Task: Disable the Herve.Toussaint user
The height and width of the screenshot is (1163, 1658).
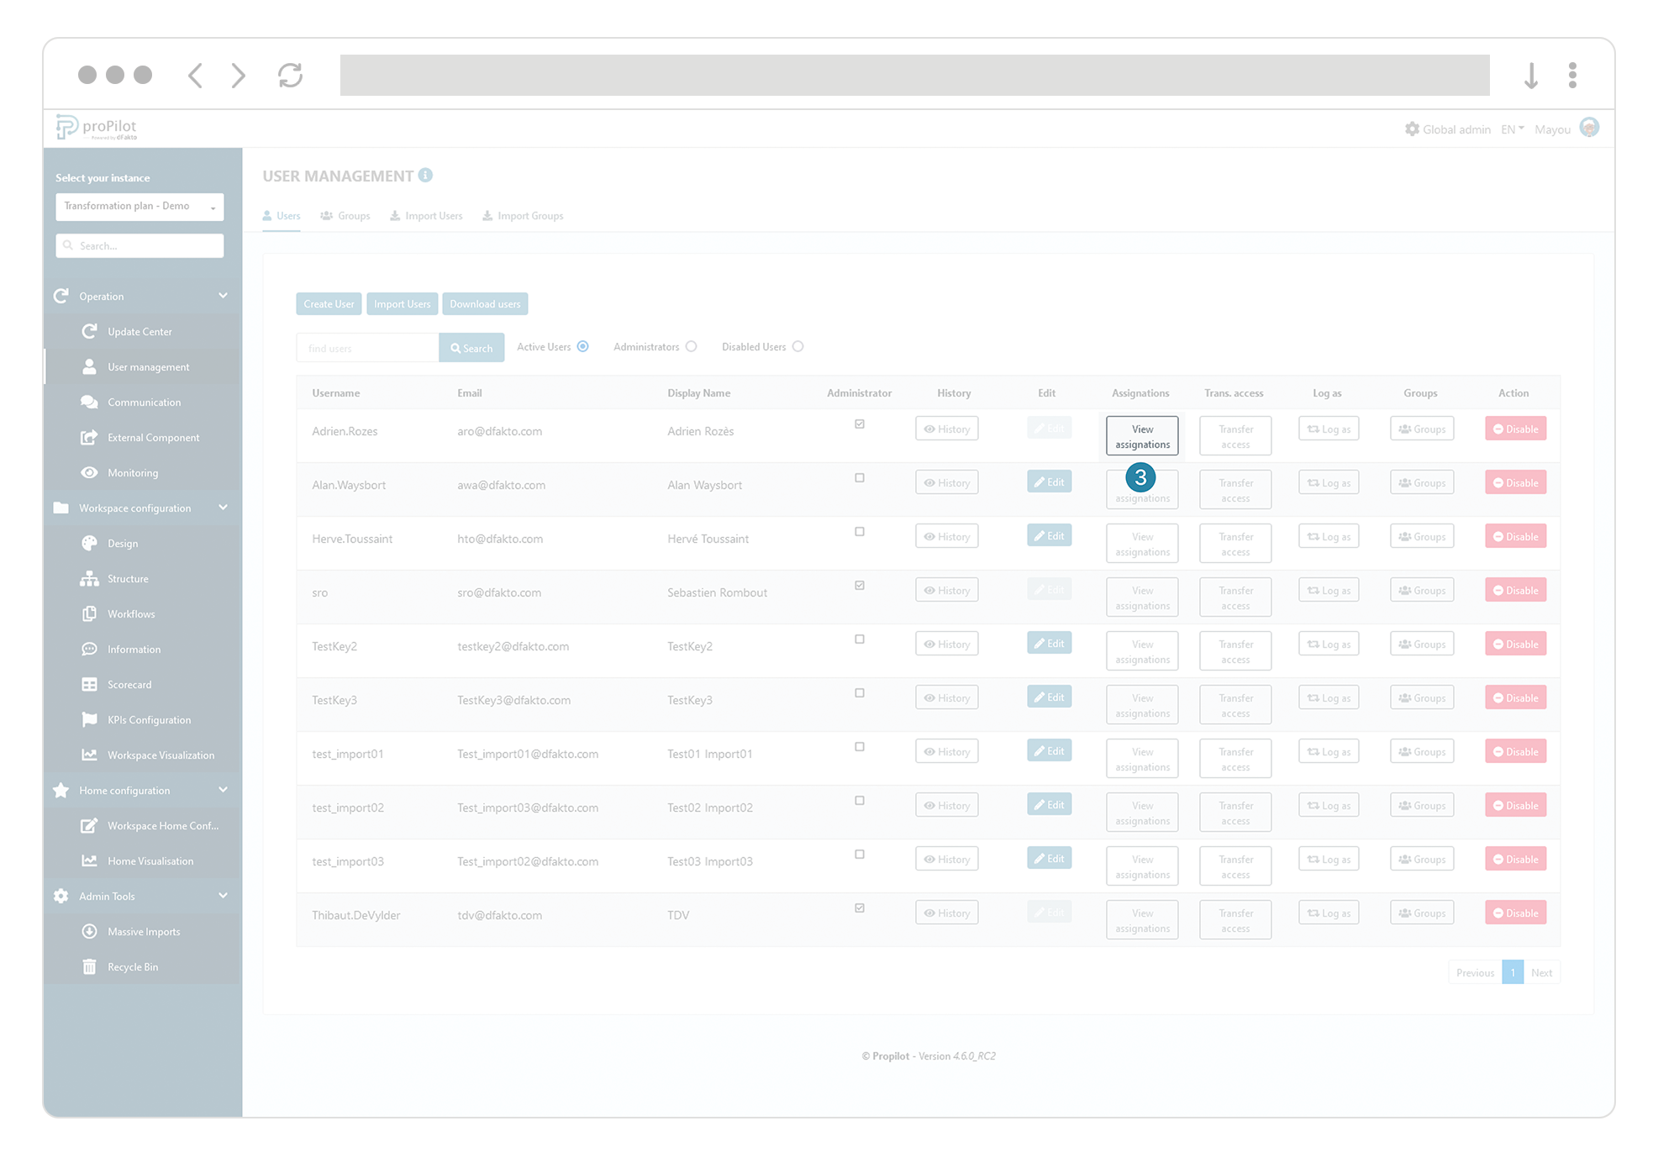Action: pyautogui.click(x=1514, y=536)
